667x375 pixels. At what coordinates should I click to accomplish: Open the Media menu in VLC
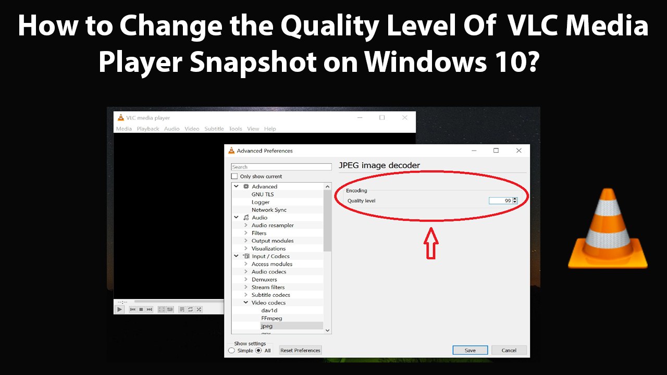click(x=124, y=129)
